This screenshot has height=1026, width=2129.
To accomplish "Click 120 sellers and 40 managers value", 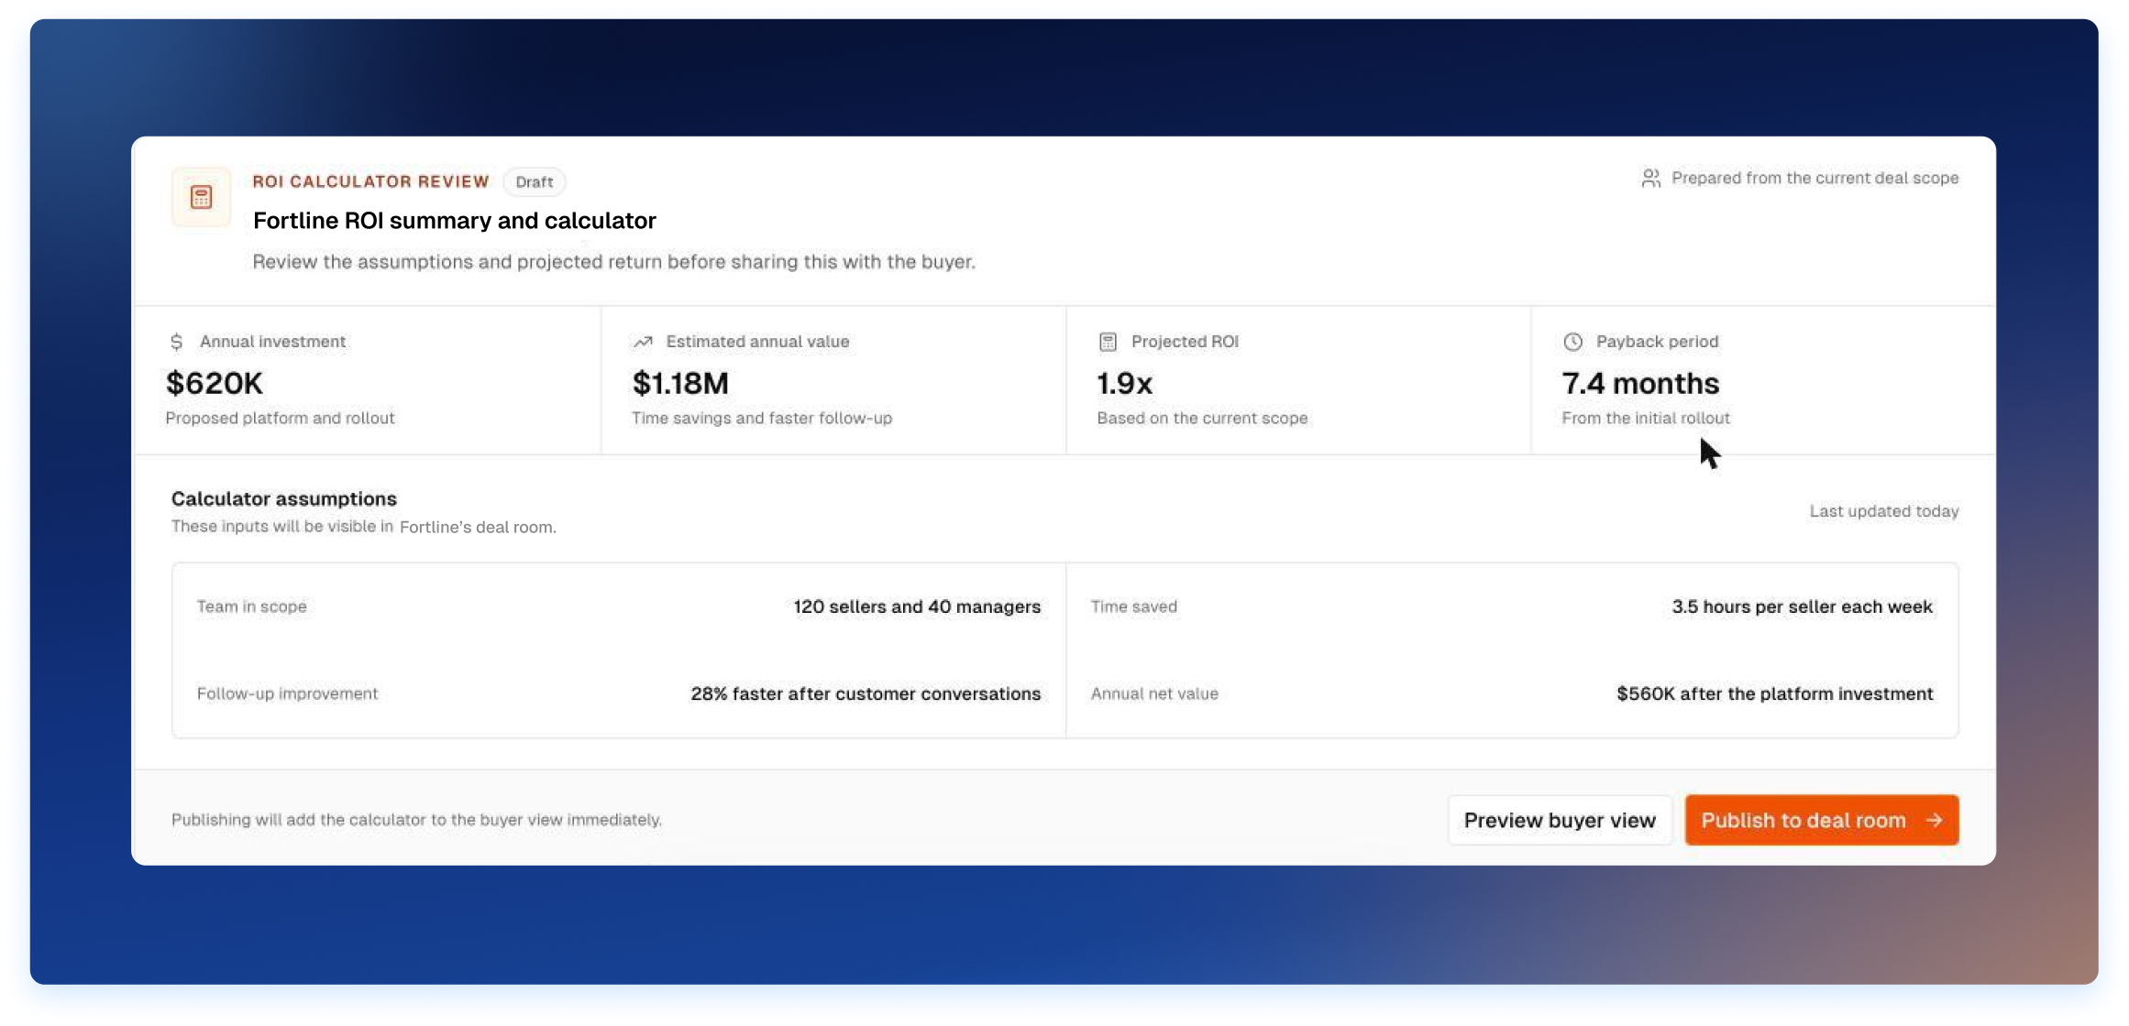I will 917,606.
